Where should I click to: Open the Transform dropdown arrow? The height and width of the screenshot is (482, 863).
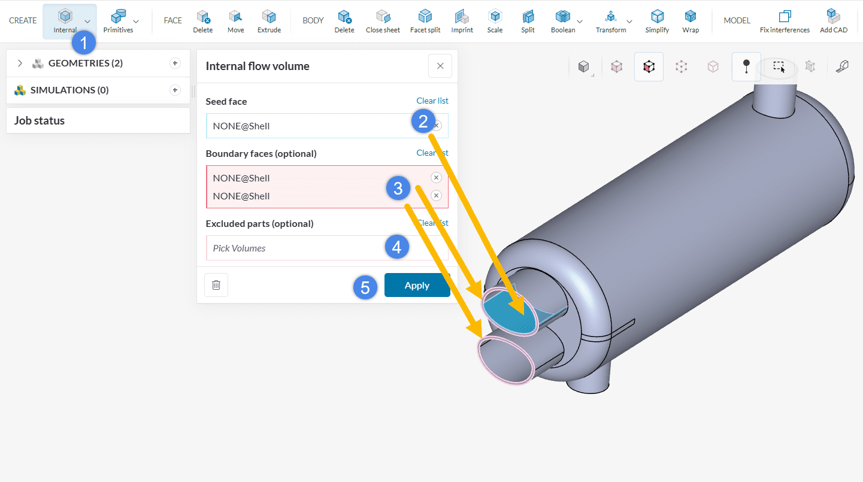click(x=629, y=22)
